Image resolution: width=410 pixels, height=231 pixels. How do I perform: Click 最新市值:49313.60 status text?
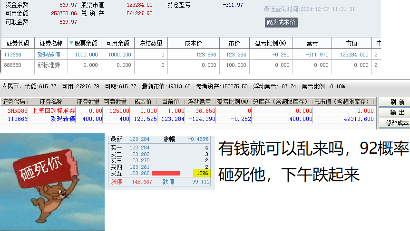click(x=166, y=86)
